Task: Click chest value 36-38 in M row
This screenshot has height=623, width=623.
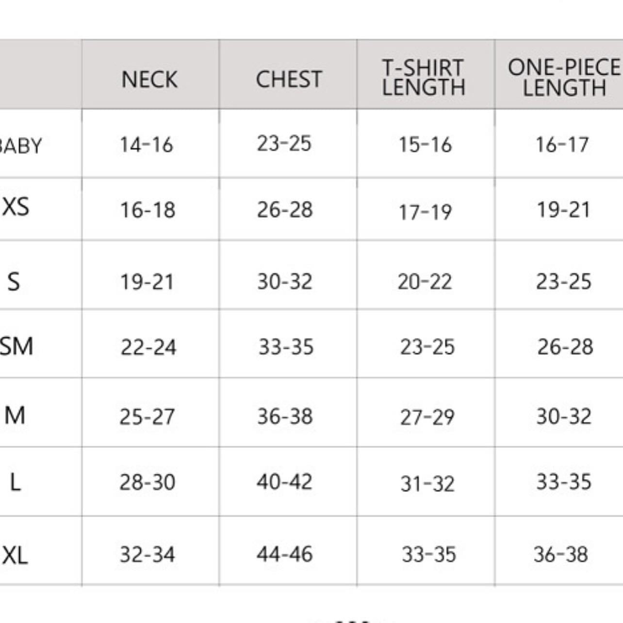Action: point(285,416)
